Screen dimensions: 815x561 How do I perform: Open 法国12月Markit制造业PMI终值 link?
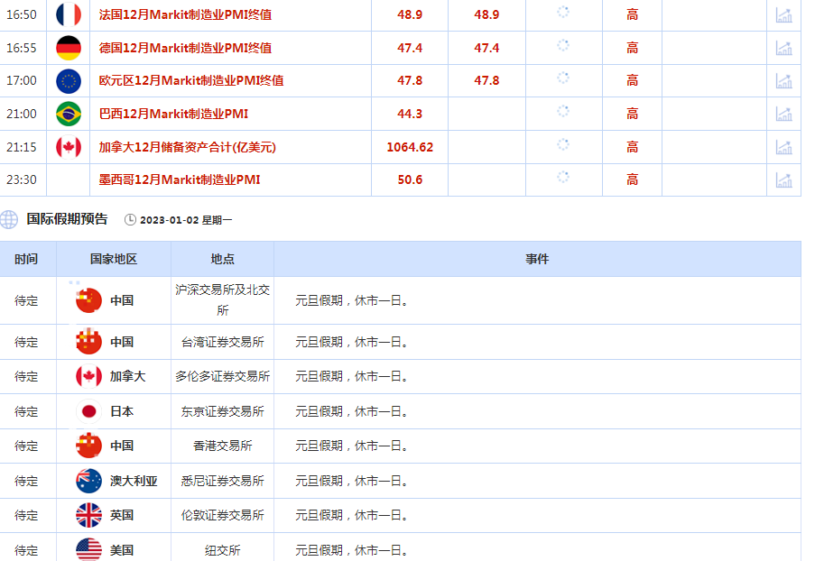[x=185, y=15]
